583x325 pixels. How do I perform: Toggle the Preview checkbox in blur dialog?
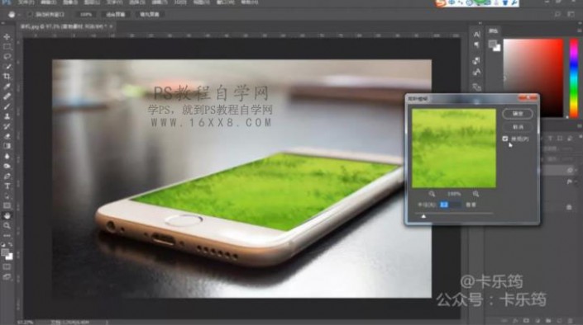(505, 139)
